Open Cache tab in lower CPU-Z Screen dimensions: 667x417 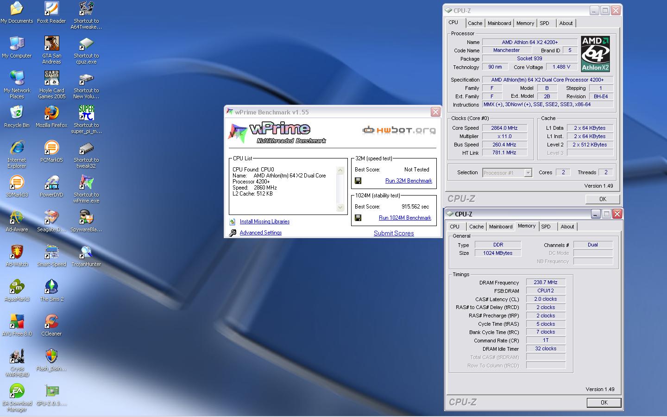pos(476,227)
